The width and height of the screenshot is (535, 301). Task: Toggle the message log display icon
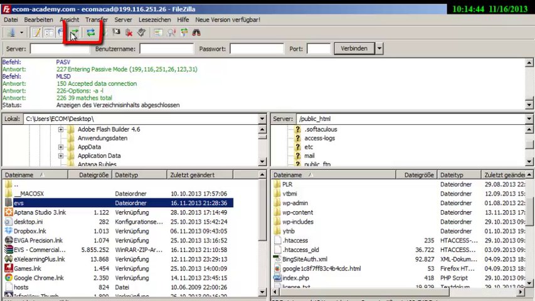pos(36,33)
